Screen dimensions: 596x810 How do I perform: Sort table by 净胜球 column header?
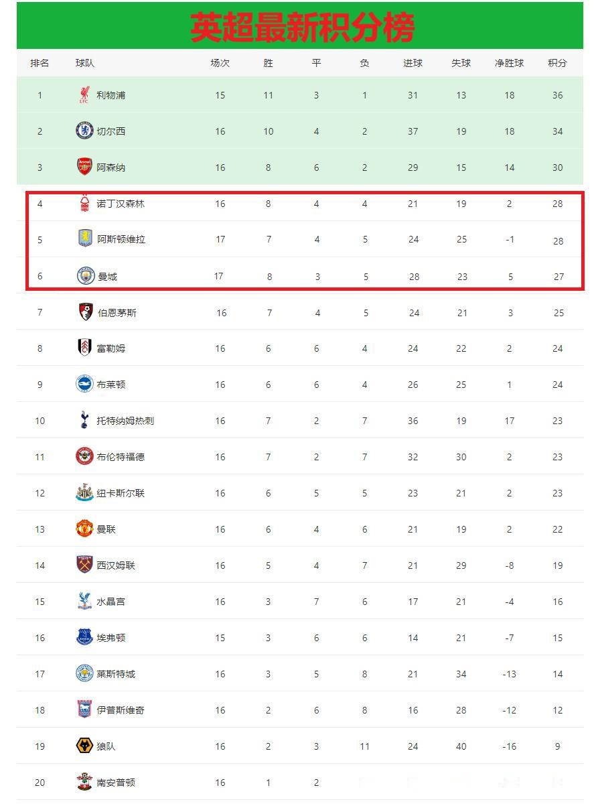point(509,63)
